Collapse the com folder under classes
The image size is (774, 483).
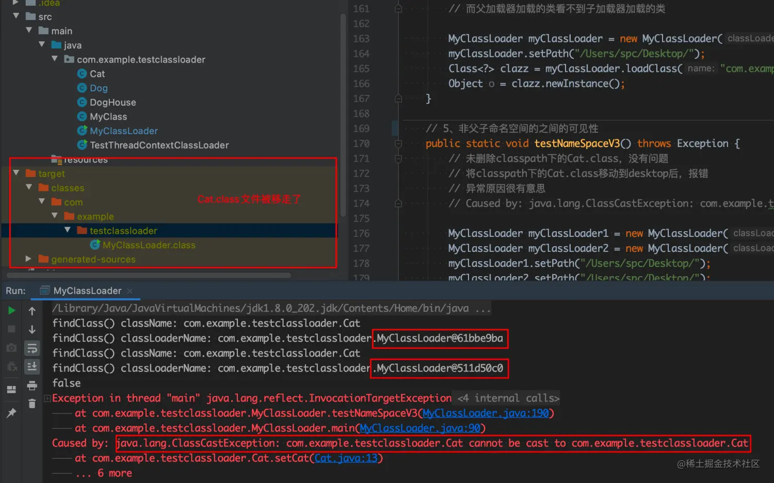pos(42,202)
